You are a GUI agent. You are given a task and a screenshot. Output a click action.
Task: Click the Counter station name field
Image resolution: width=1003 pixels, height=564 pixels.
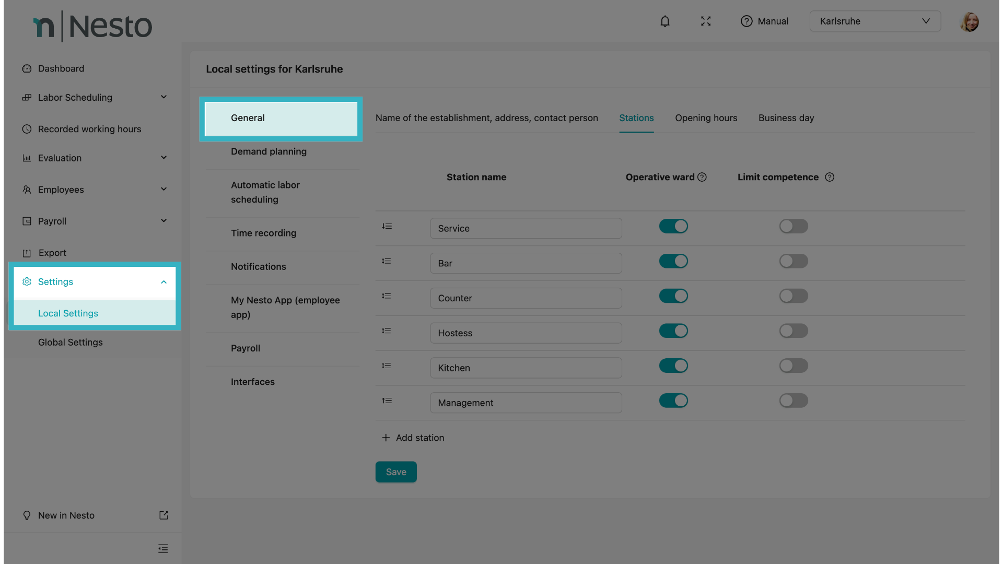[526, 298]
